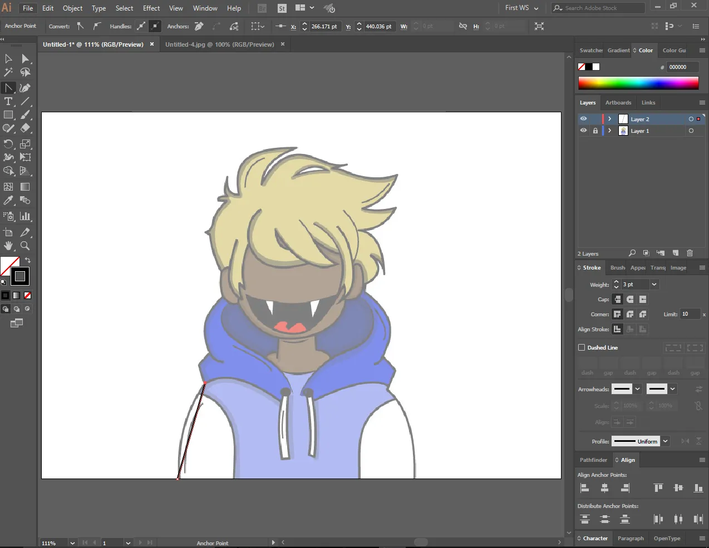Select the Type tool
Screen dimensions: 709x548
pos(8,102)
